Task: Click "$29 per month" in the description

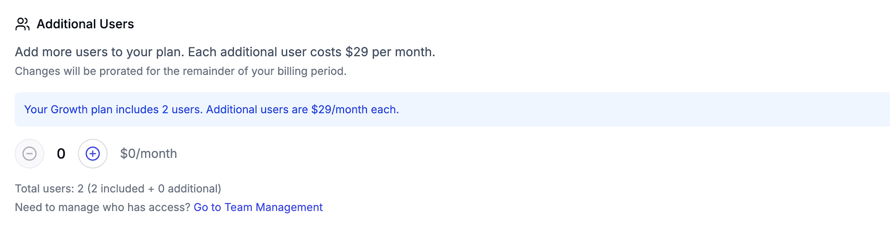Action: pyautogui.click(x=389, y=52)
